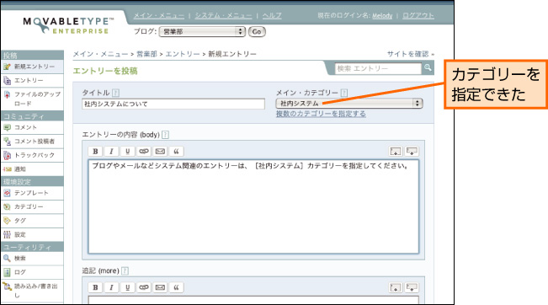The height and width of the screenshot is (305, 548).
Task: Enlarge the 追記 (more) editor box
Action: (396, 287)
